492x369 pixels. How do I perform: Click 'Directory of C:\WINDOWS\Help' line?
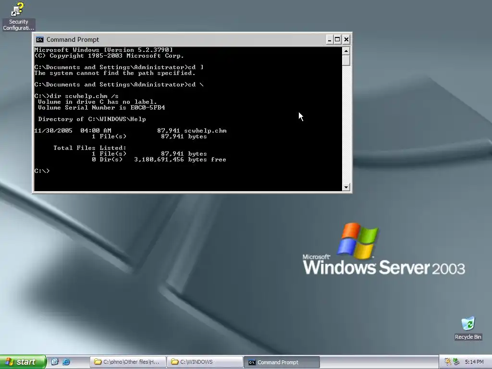point(92,119)
